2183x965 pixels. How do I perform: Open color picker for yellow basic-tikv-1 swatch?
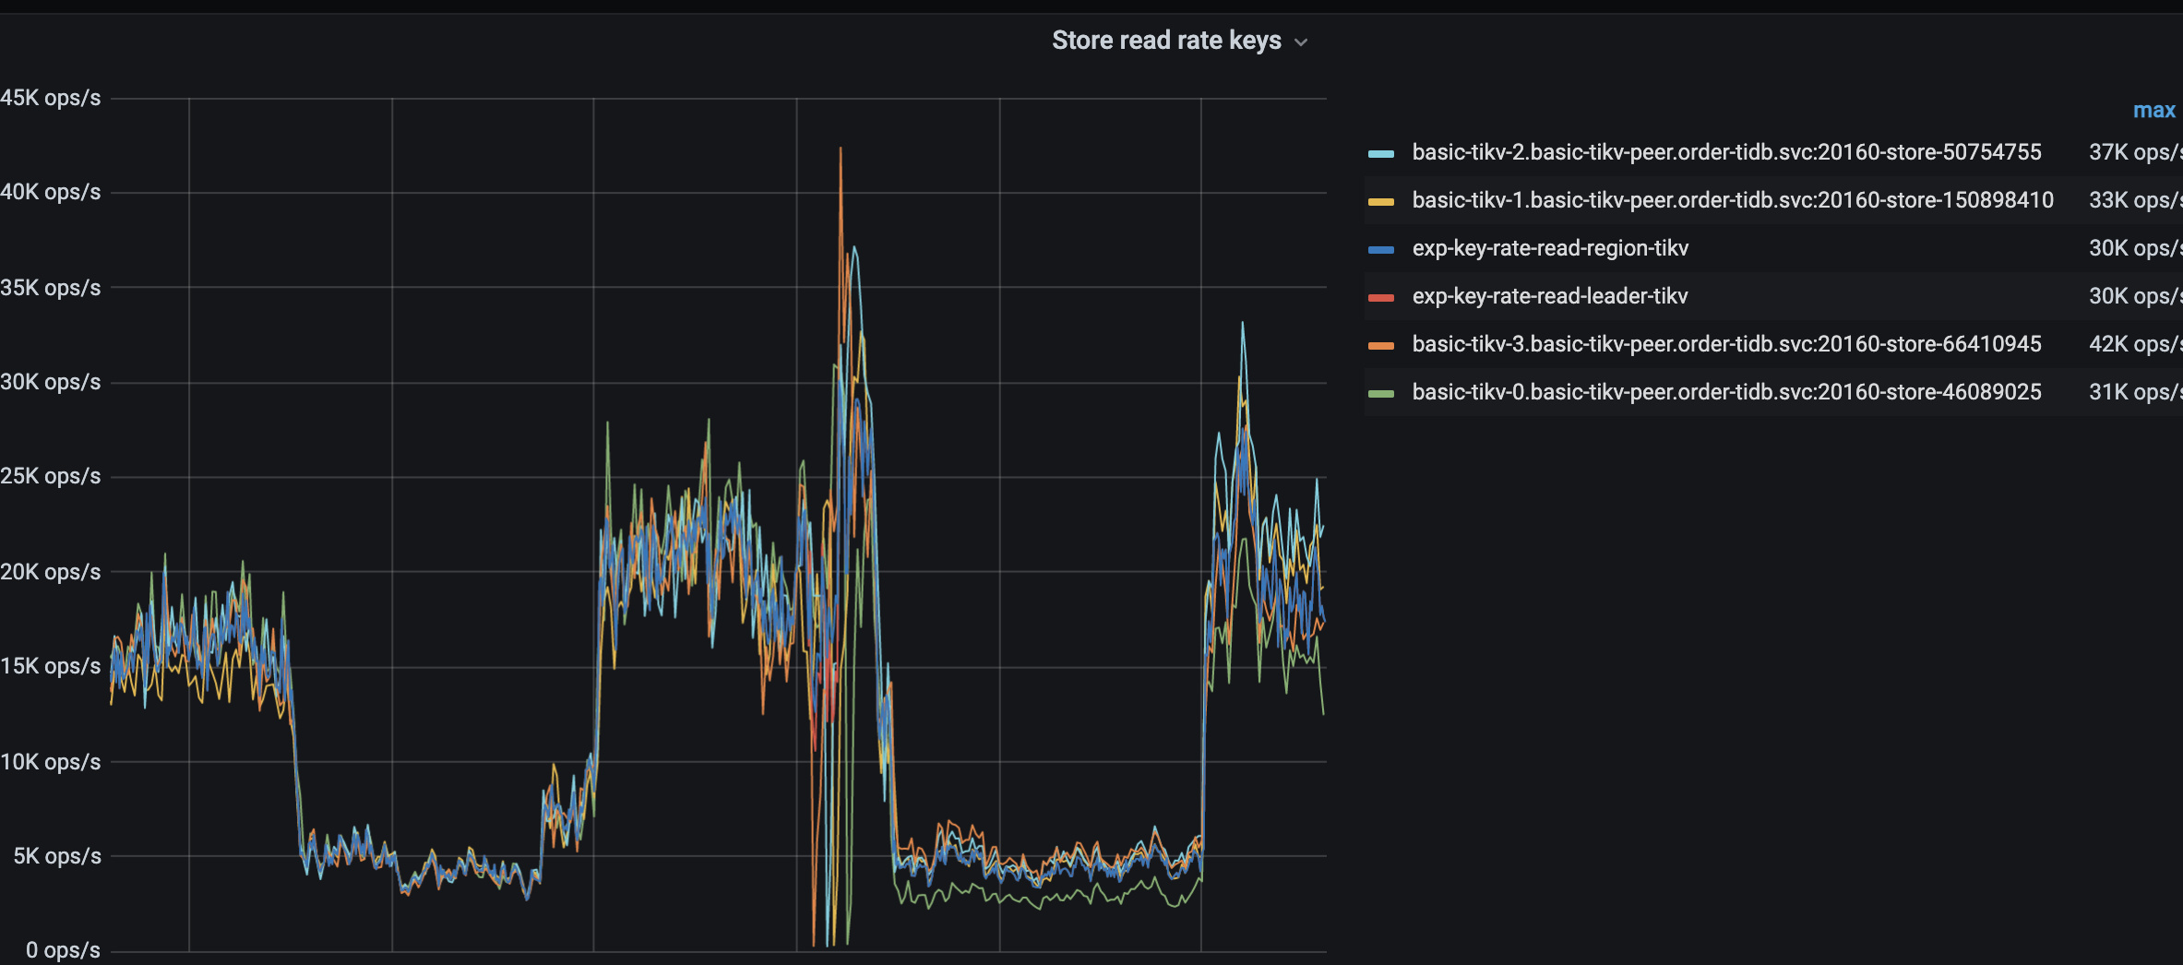tap(1381, 202)
